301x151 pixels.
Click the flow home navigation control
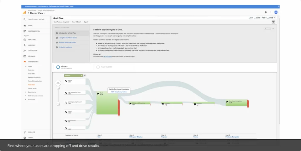pyautogui.click(x=58, y=83)
